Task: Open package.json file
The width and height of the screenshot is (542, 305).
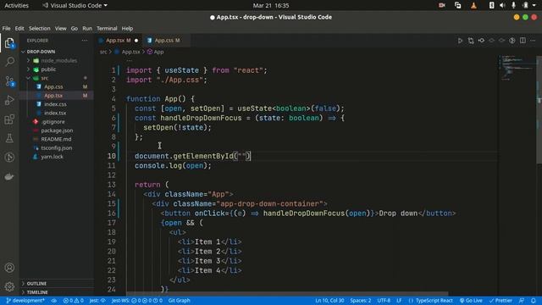Action: click(x=57, y=130)
